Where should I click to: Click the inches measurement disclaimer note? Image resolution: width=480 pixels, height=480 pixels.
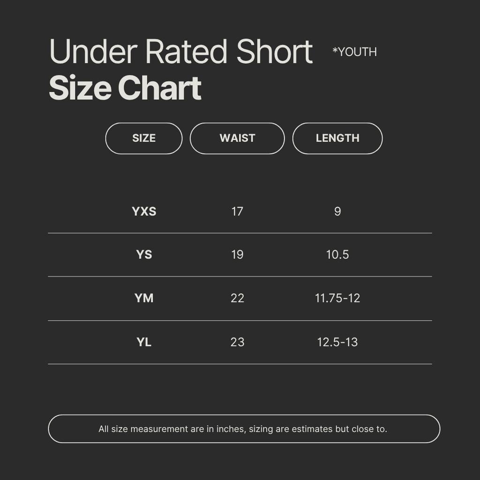pyautogui.click(x=243, y=429)
